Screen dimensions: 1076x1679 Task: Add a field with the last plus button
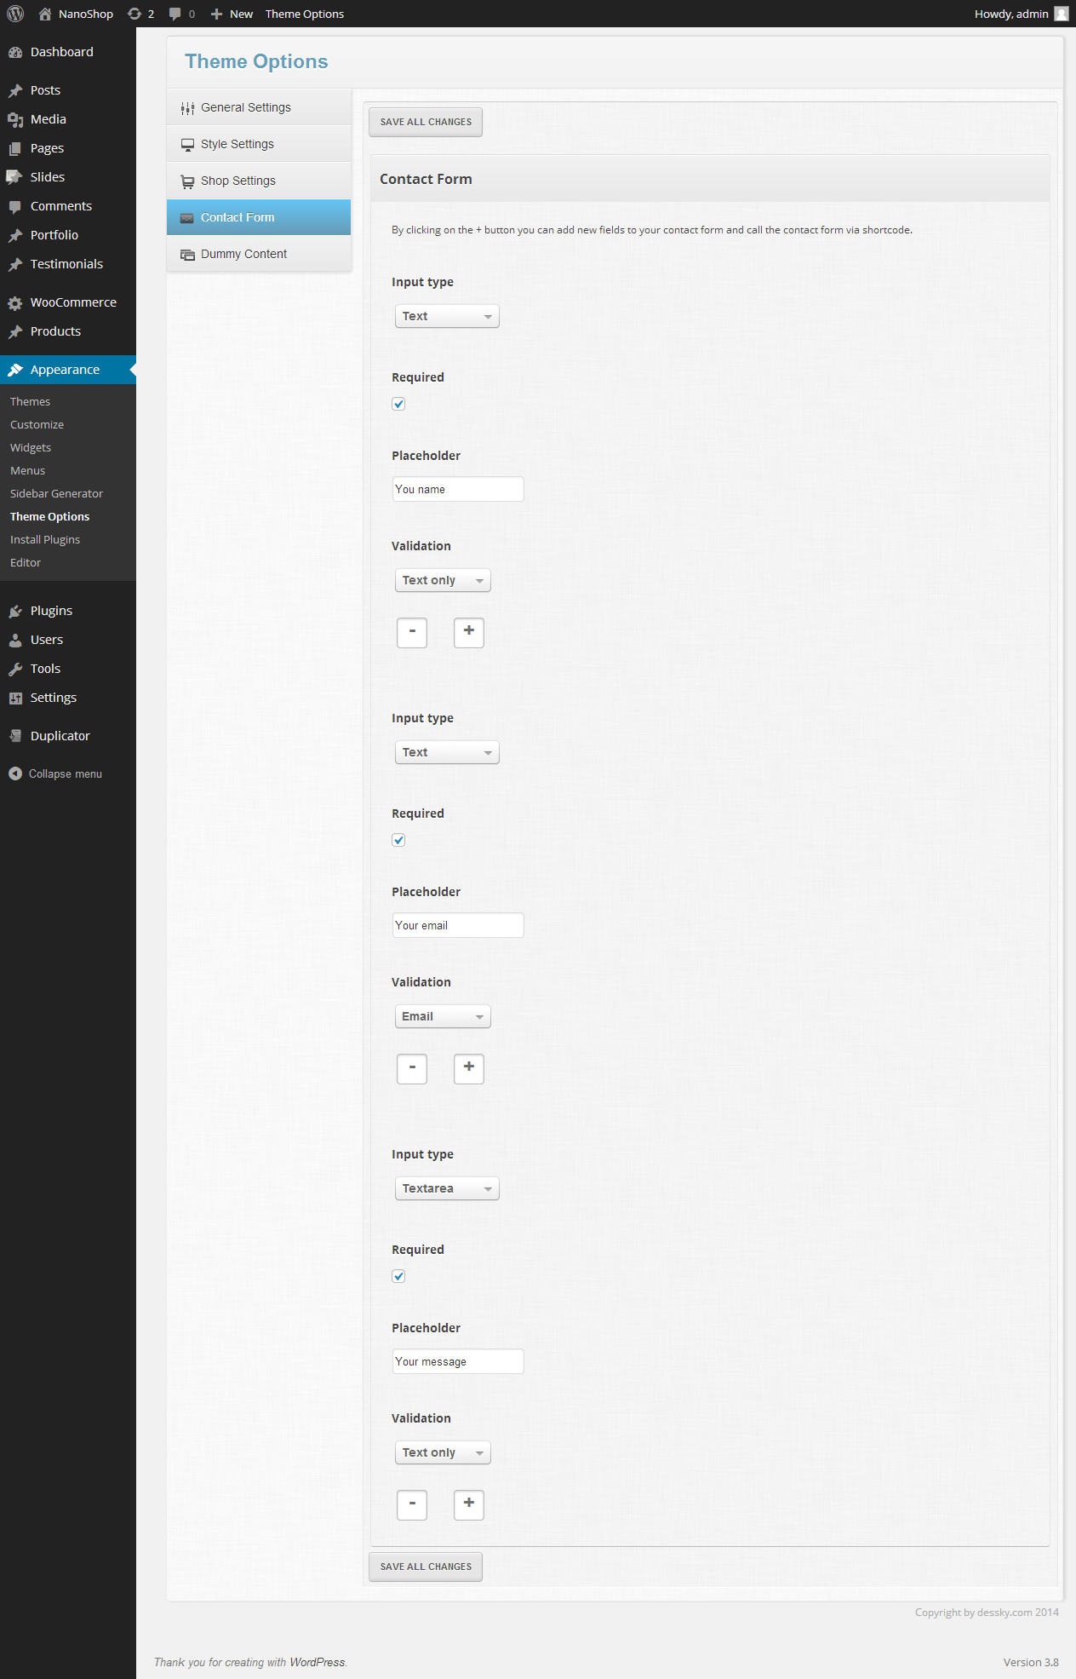[468, 1504]
